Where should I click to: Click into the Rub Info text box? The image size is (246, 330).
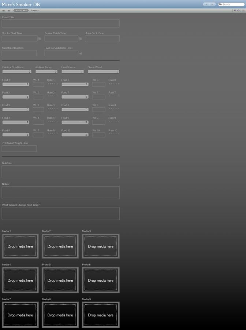(61, 172)
